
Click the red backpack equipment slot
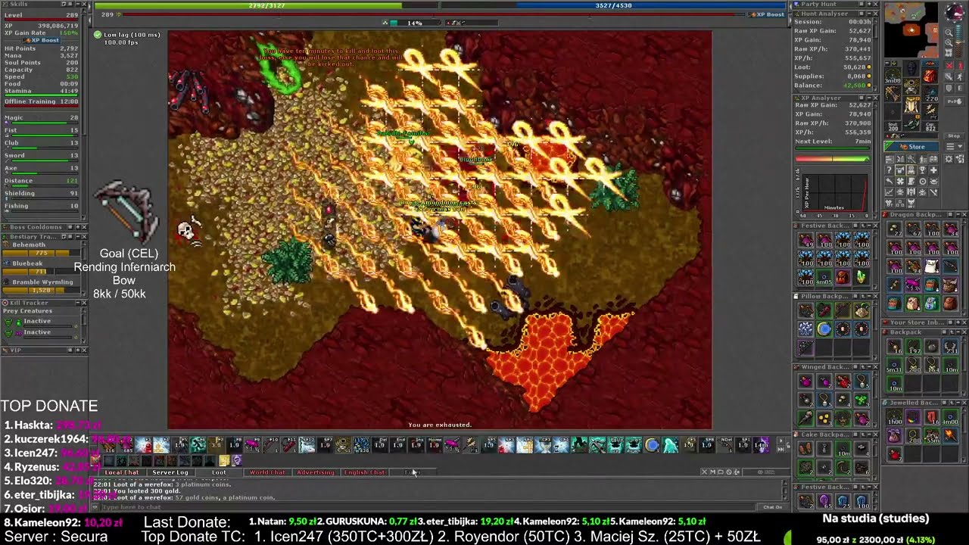pyautogui.click(x=930, y=75)
